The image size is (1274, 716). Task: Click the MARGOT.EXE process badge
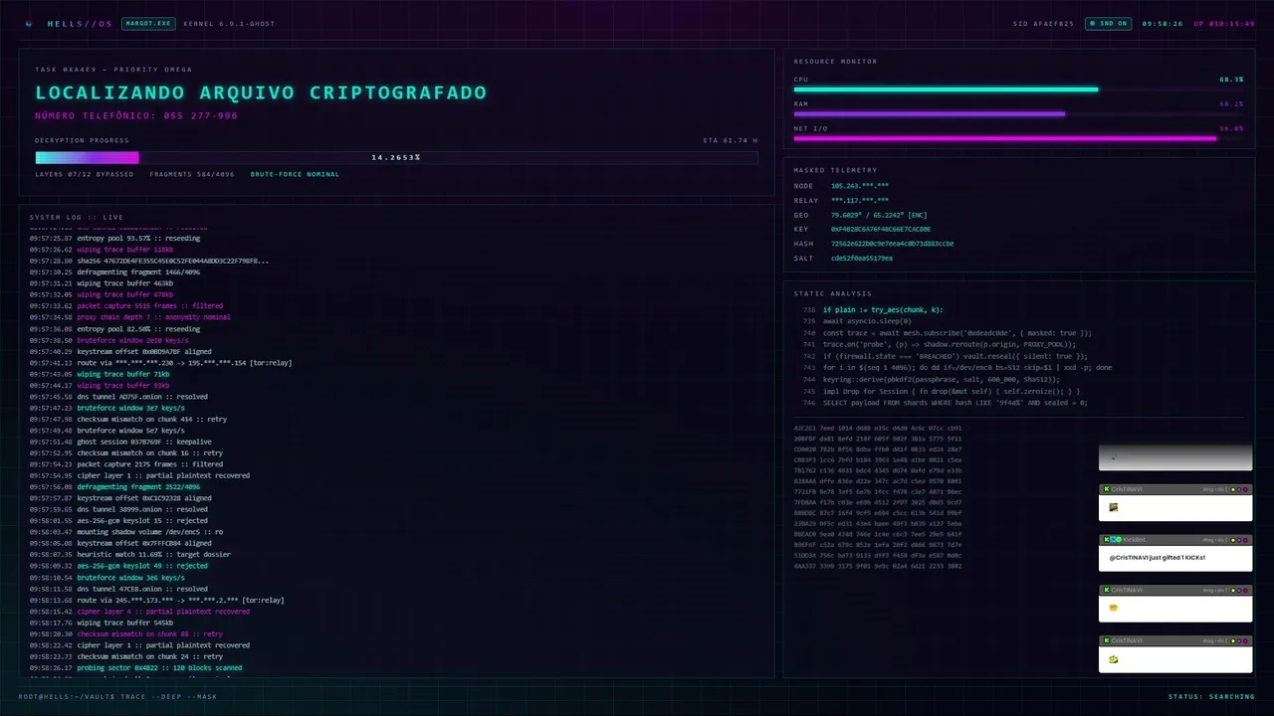click(x=146, y=23)
